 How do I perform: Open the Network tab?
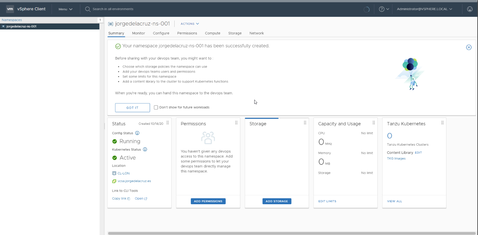click(257, 33)
